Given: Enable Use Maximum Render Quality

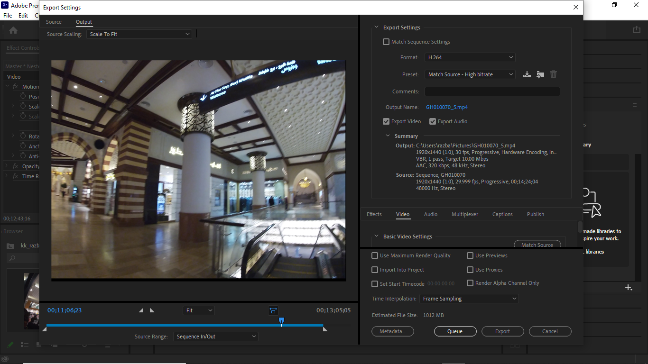Looking at the screenshot, I should click(x=374, y=255).
